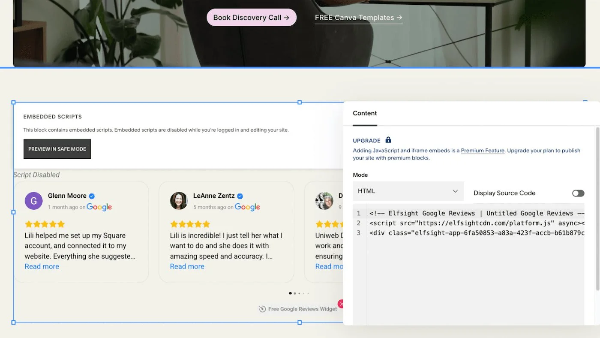Select the first carousel pagination dot

[290, 293]
